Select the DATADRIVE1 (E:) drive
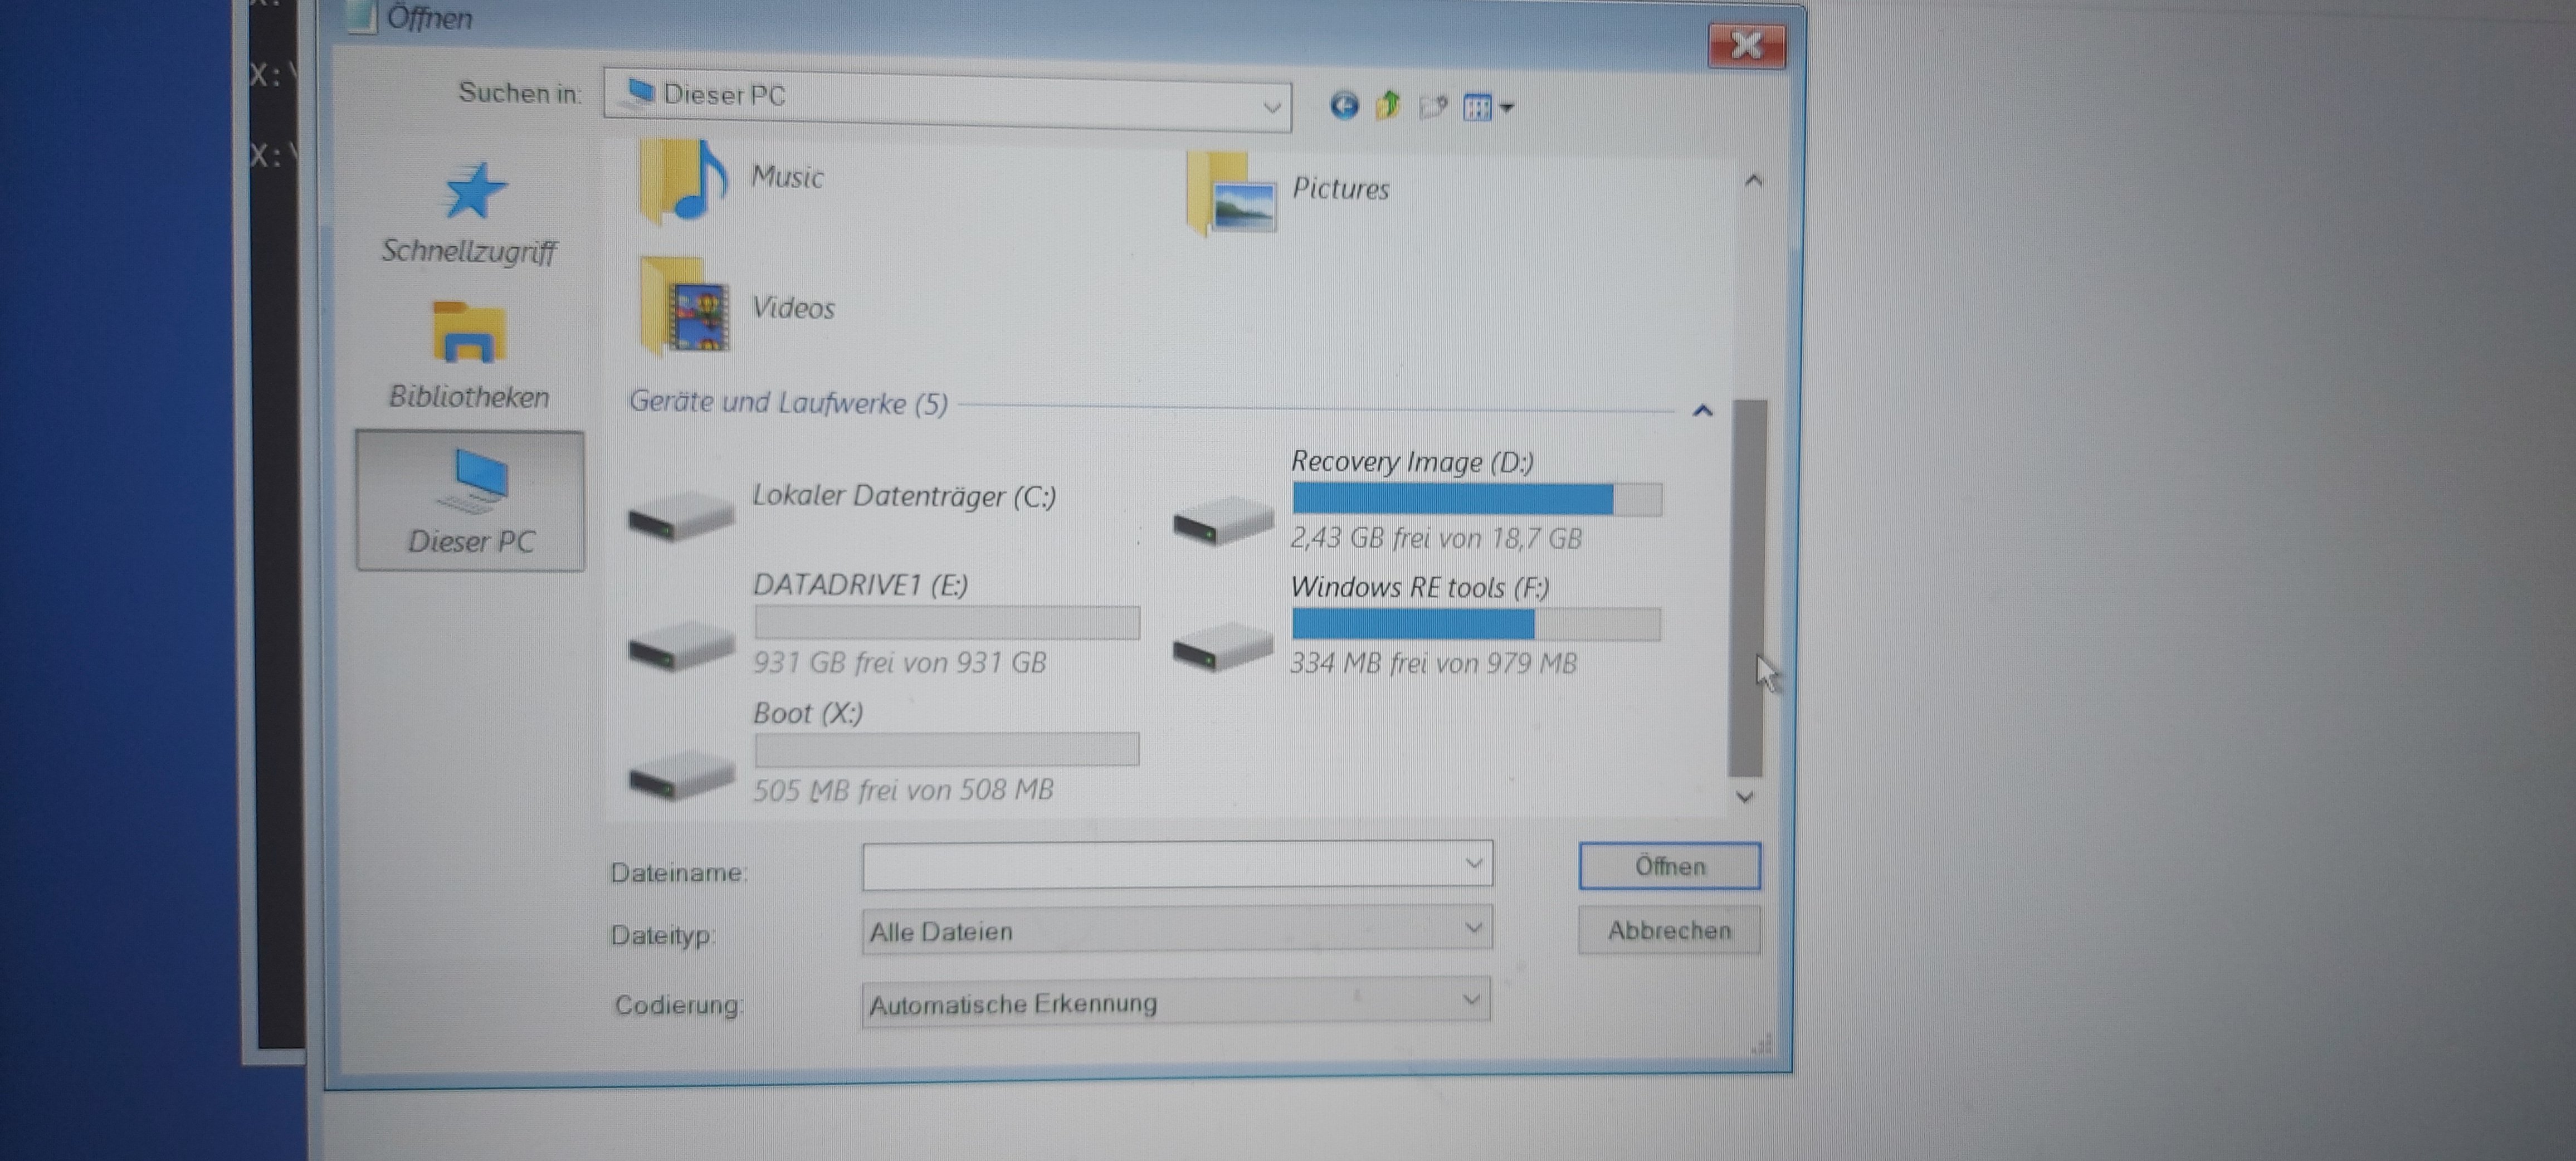 pos(860,586)
